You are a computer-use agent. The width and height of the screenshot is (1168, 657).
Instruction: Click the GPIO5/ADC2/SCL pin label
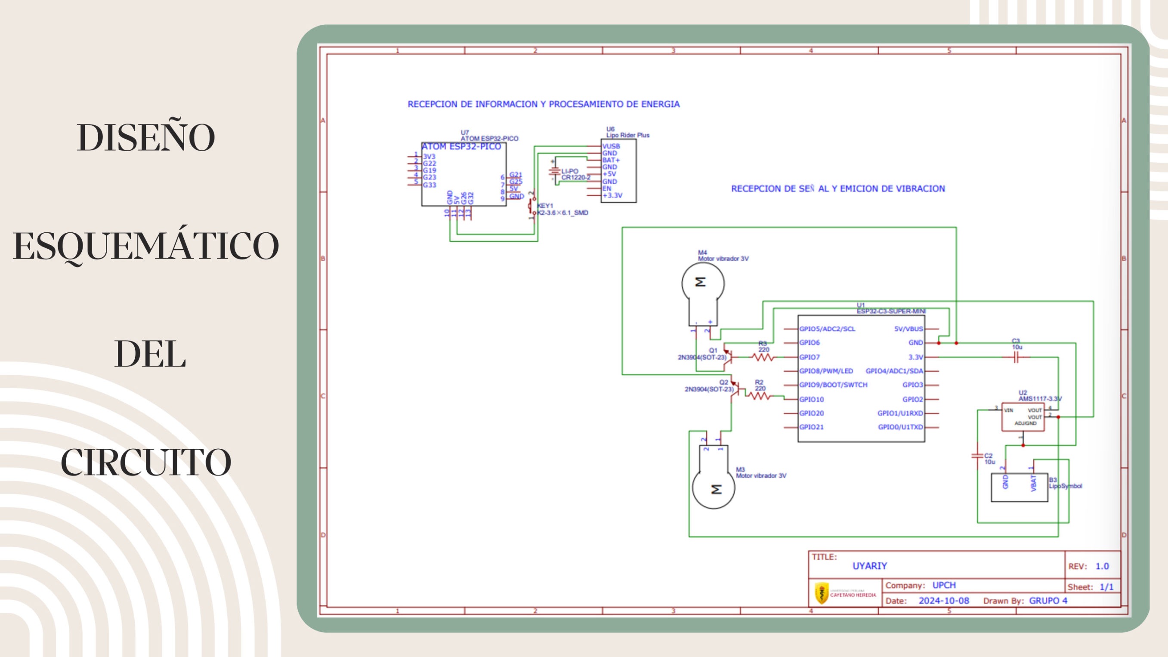click(x=827, y=329)
